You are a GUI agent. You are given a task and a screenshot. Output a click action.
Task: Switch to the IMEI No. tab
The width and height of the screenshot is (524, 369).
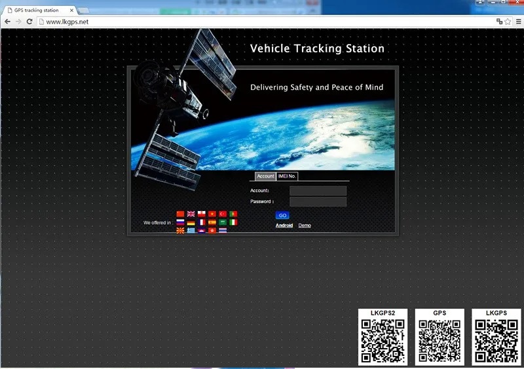click(288, 176)
